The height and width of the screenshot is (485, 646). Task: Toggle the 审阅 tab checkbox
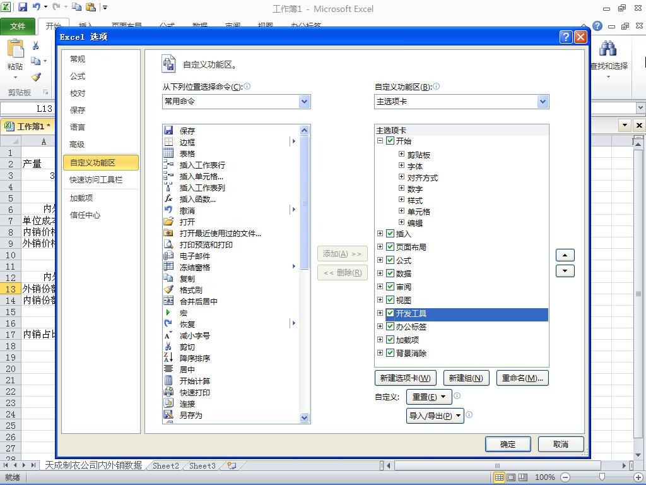pyautogui.click(x=391, y=286)
